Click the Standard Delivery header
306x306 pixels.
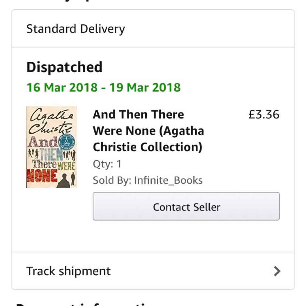(x=76, y=29)
